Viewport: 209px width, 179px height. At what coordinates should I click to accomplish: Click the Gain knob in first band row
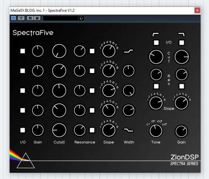coord(38,51)
